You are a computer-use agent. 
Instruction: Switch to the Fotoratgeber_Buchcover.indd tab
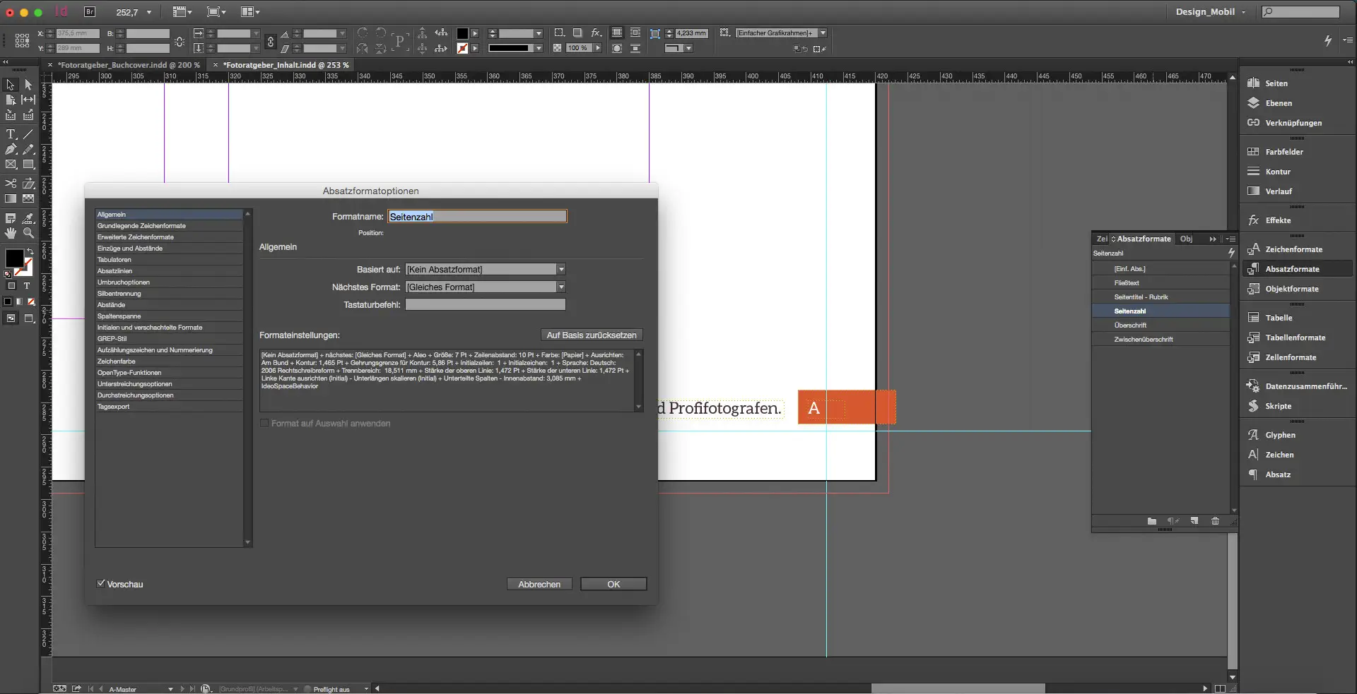pyautogui.click(x=129, y=64)
